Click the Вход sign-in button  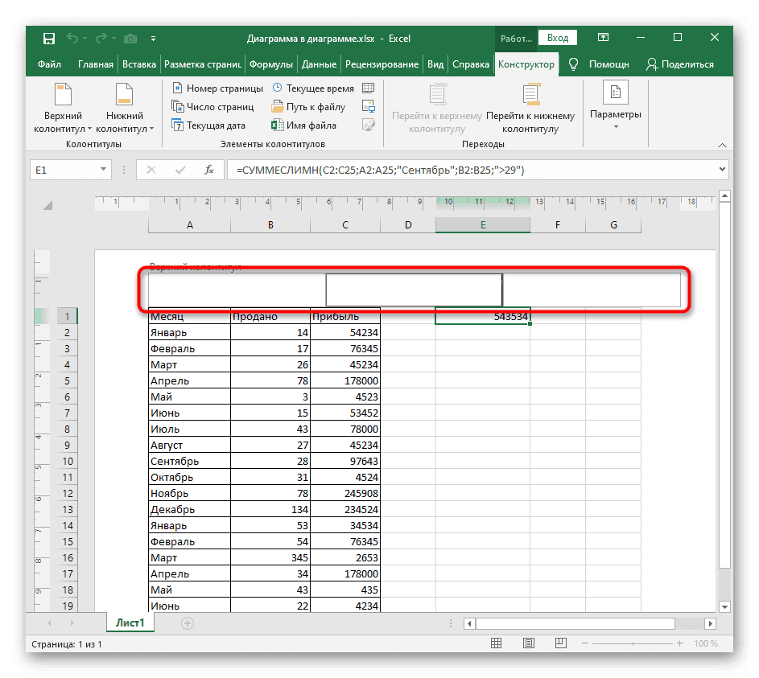point(558,38)
